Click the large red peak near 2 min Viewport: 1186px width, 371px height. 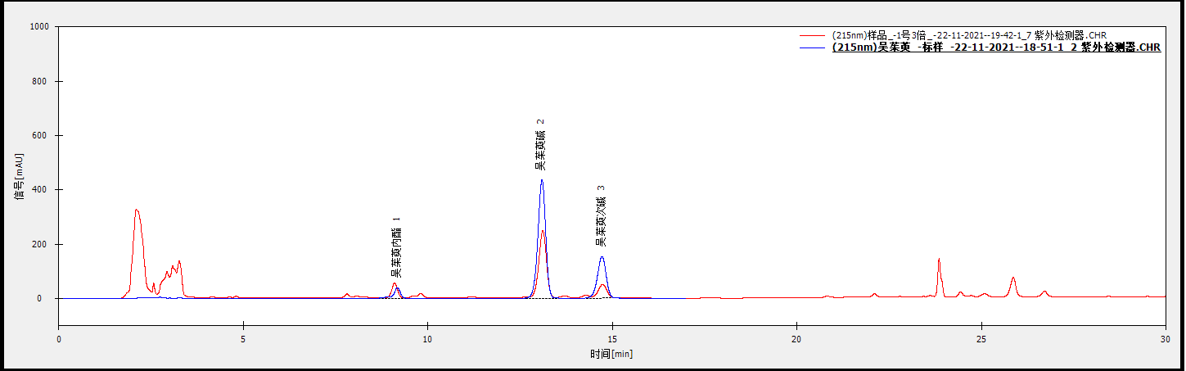[137, 210]
